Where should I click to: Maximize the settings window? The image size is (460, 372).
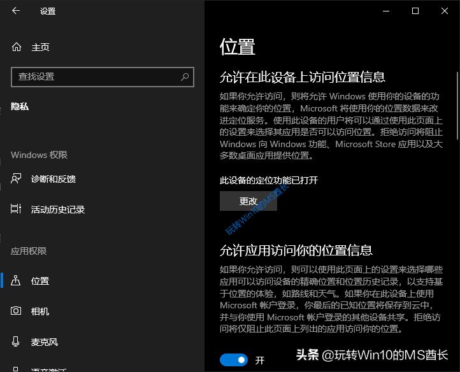415,11
